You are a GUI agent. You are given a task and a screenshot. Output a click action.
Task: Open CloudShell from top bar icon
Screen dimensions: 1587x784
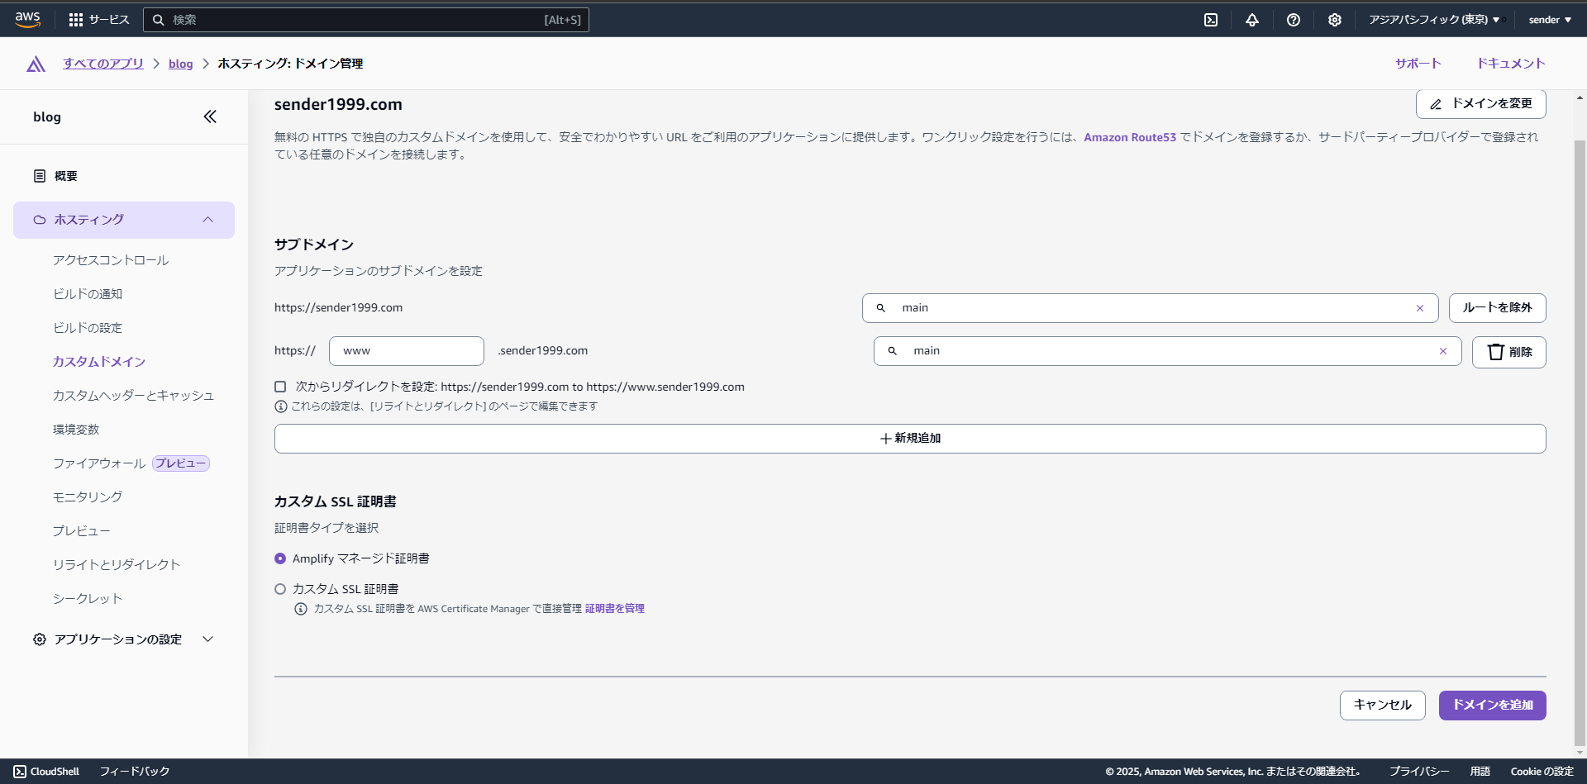pos(1211,20)
